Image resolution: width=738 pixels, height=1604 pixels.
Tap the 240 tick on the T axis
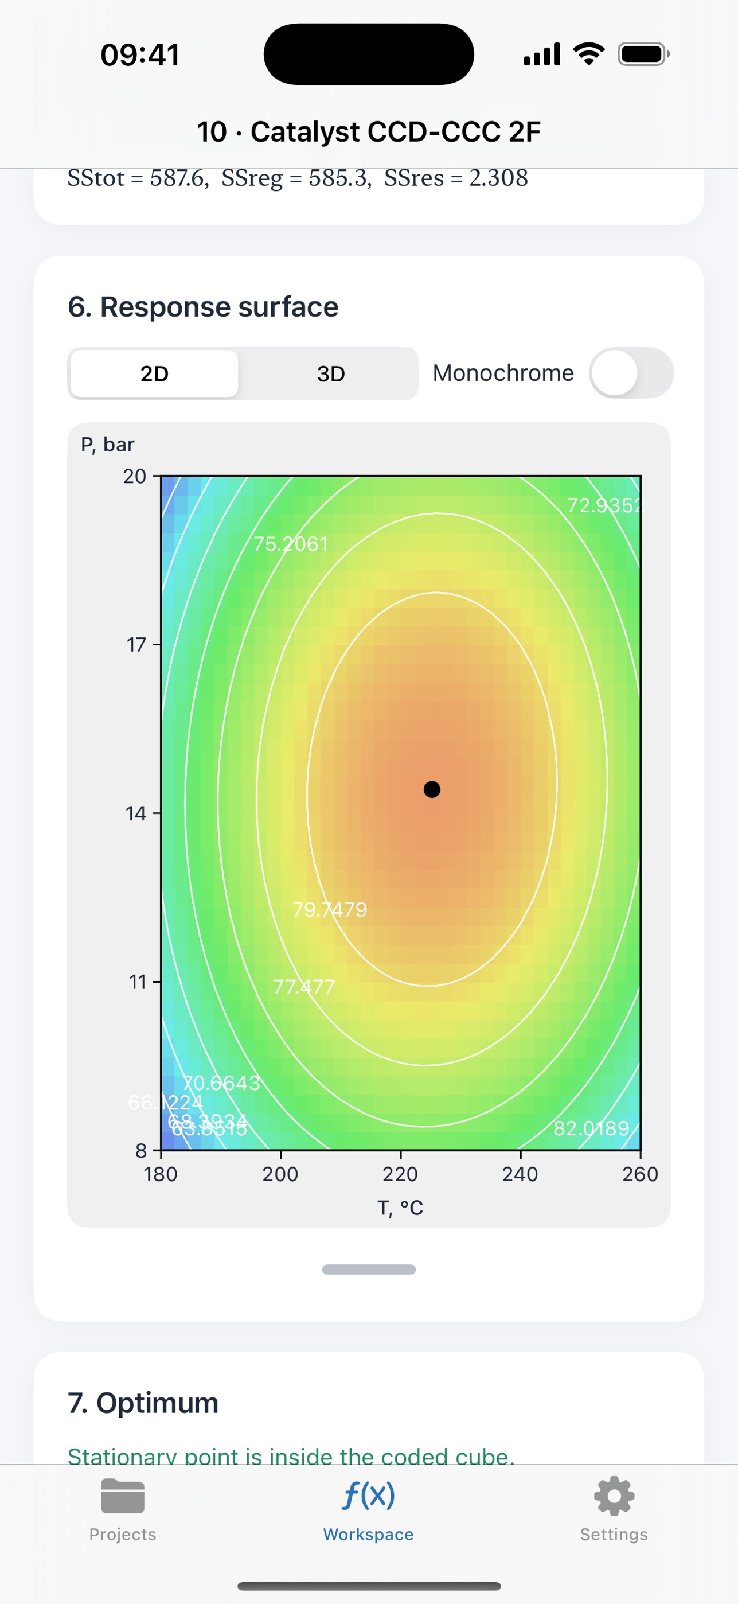(x=520, y=1174)
